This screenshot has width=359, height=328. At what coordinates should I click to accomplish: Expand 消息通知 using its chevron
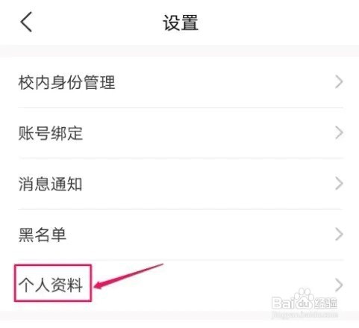click(339, 184)
